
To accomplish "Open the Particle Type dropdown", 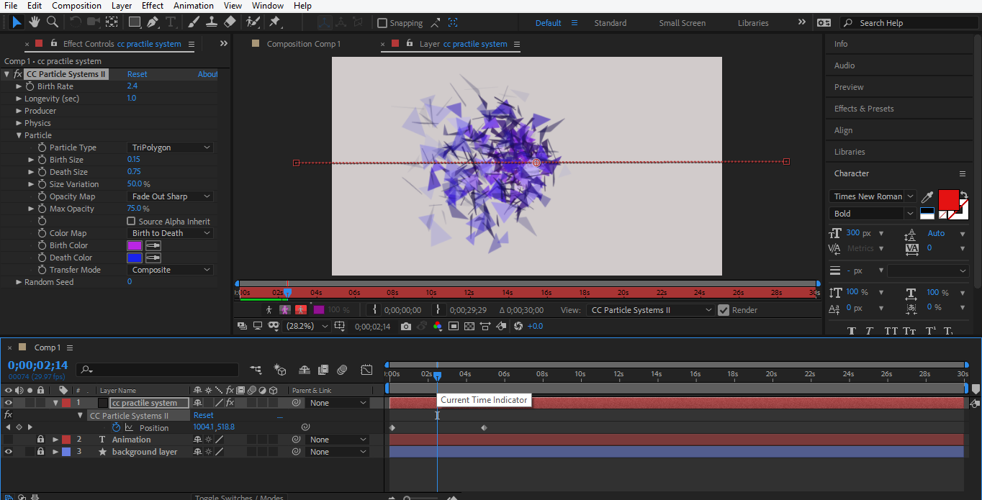I will click(171, 147).
